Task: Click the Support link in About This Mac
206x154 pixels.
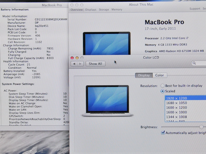Action: (195, 9)
